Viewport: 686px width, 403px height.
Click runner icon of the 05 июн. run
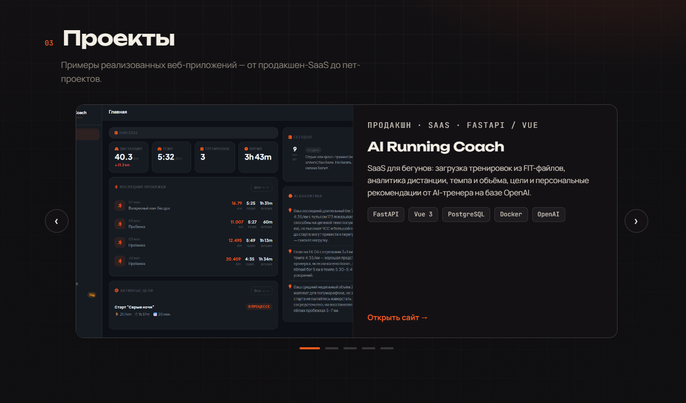click(x=120, y=223)
